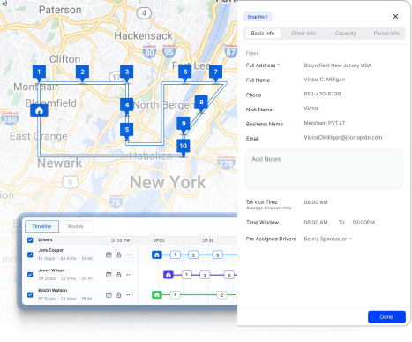
Task: Uncheck Jenny Wilson driver checkbox
Action: tap(30, 275)
